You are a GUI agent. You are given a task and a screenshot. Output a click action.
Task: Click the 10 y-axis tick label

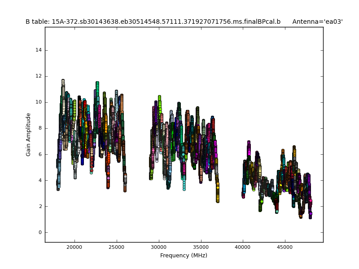coord(39,102)
